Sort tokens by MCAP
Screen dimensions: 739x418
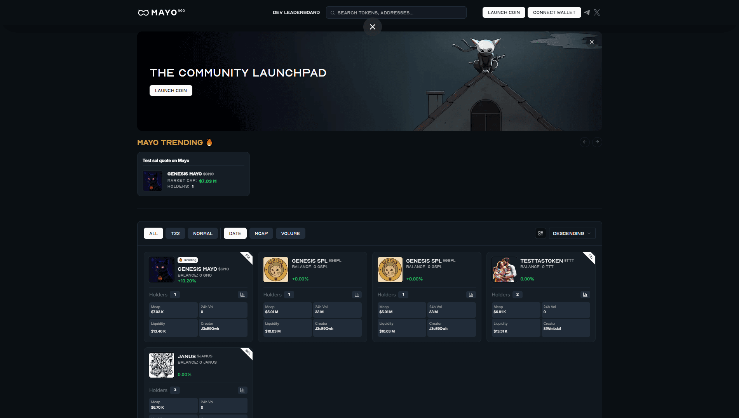pos(261,233)
